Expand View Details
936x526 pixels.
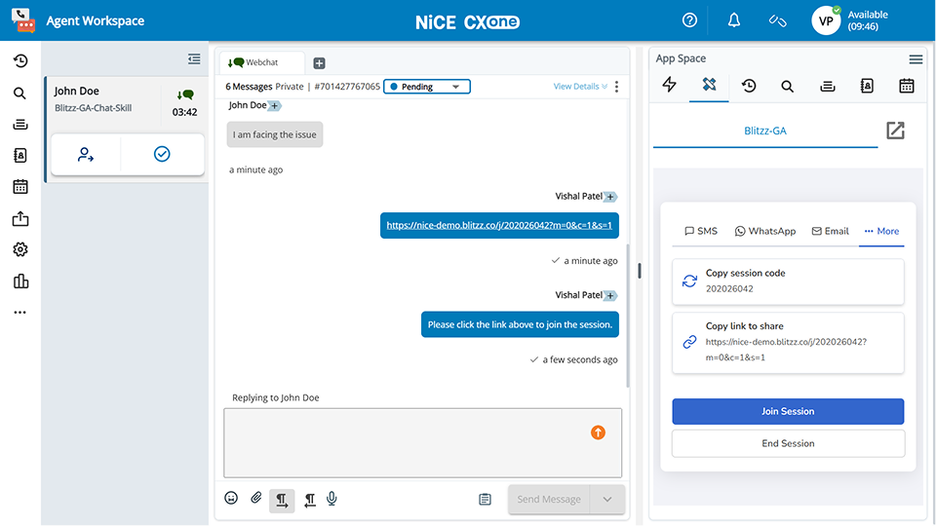coord(580,87)
